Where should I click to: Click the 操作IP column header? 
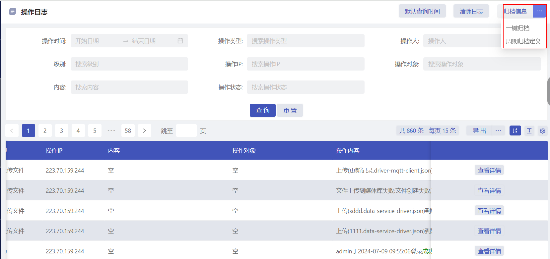pyautogui.click(x=54, y=150)
